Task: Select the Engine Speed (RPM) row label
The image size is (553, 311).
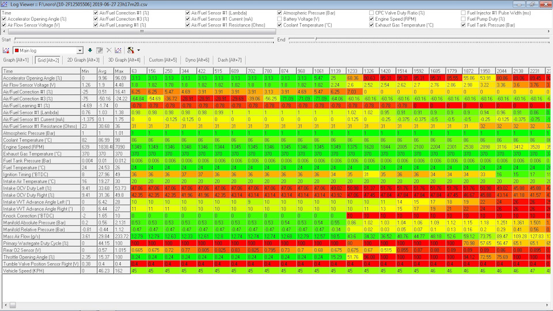Action: 41,147
